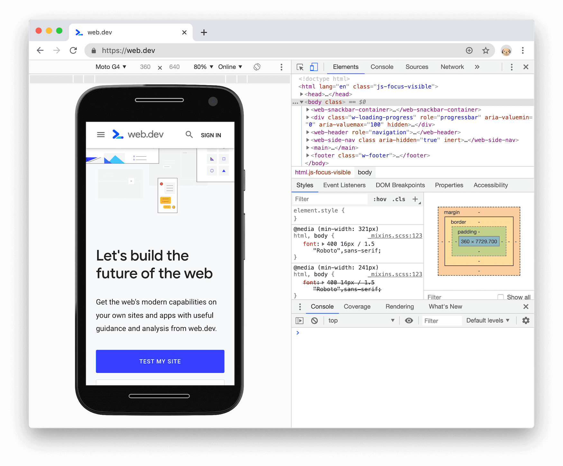Open console settings gear
Screen dimensions: 563x466
pos(526,320)
